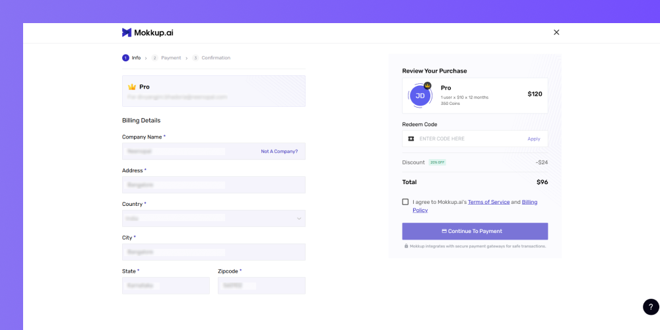Click the 20% OFF discount badge

click(x=437, y=162)
